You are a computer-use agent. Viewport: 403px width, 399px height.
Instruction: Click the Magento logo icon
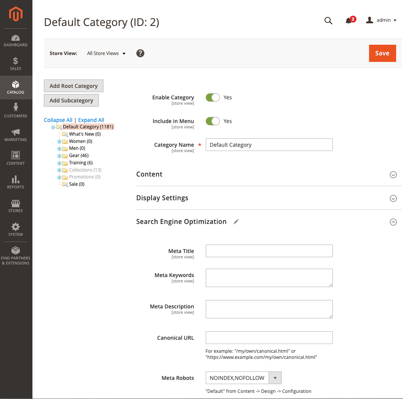tap(16, 15)
